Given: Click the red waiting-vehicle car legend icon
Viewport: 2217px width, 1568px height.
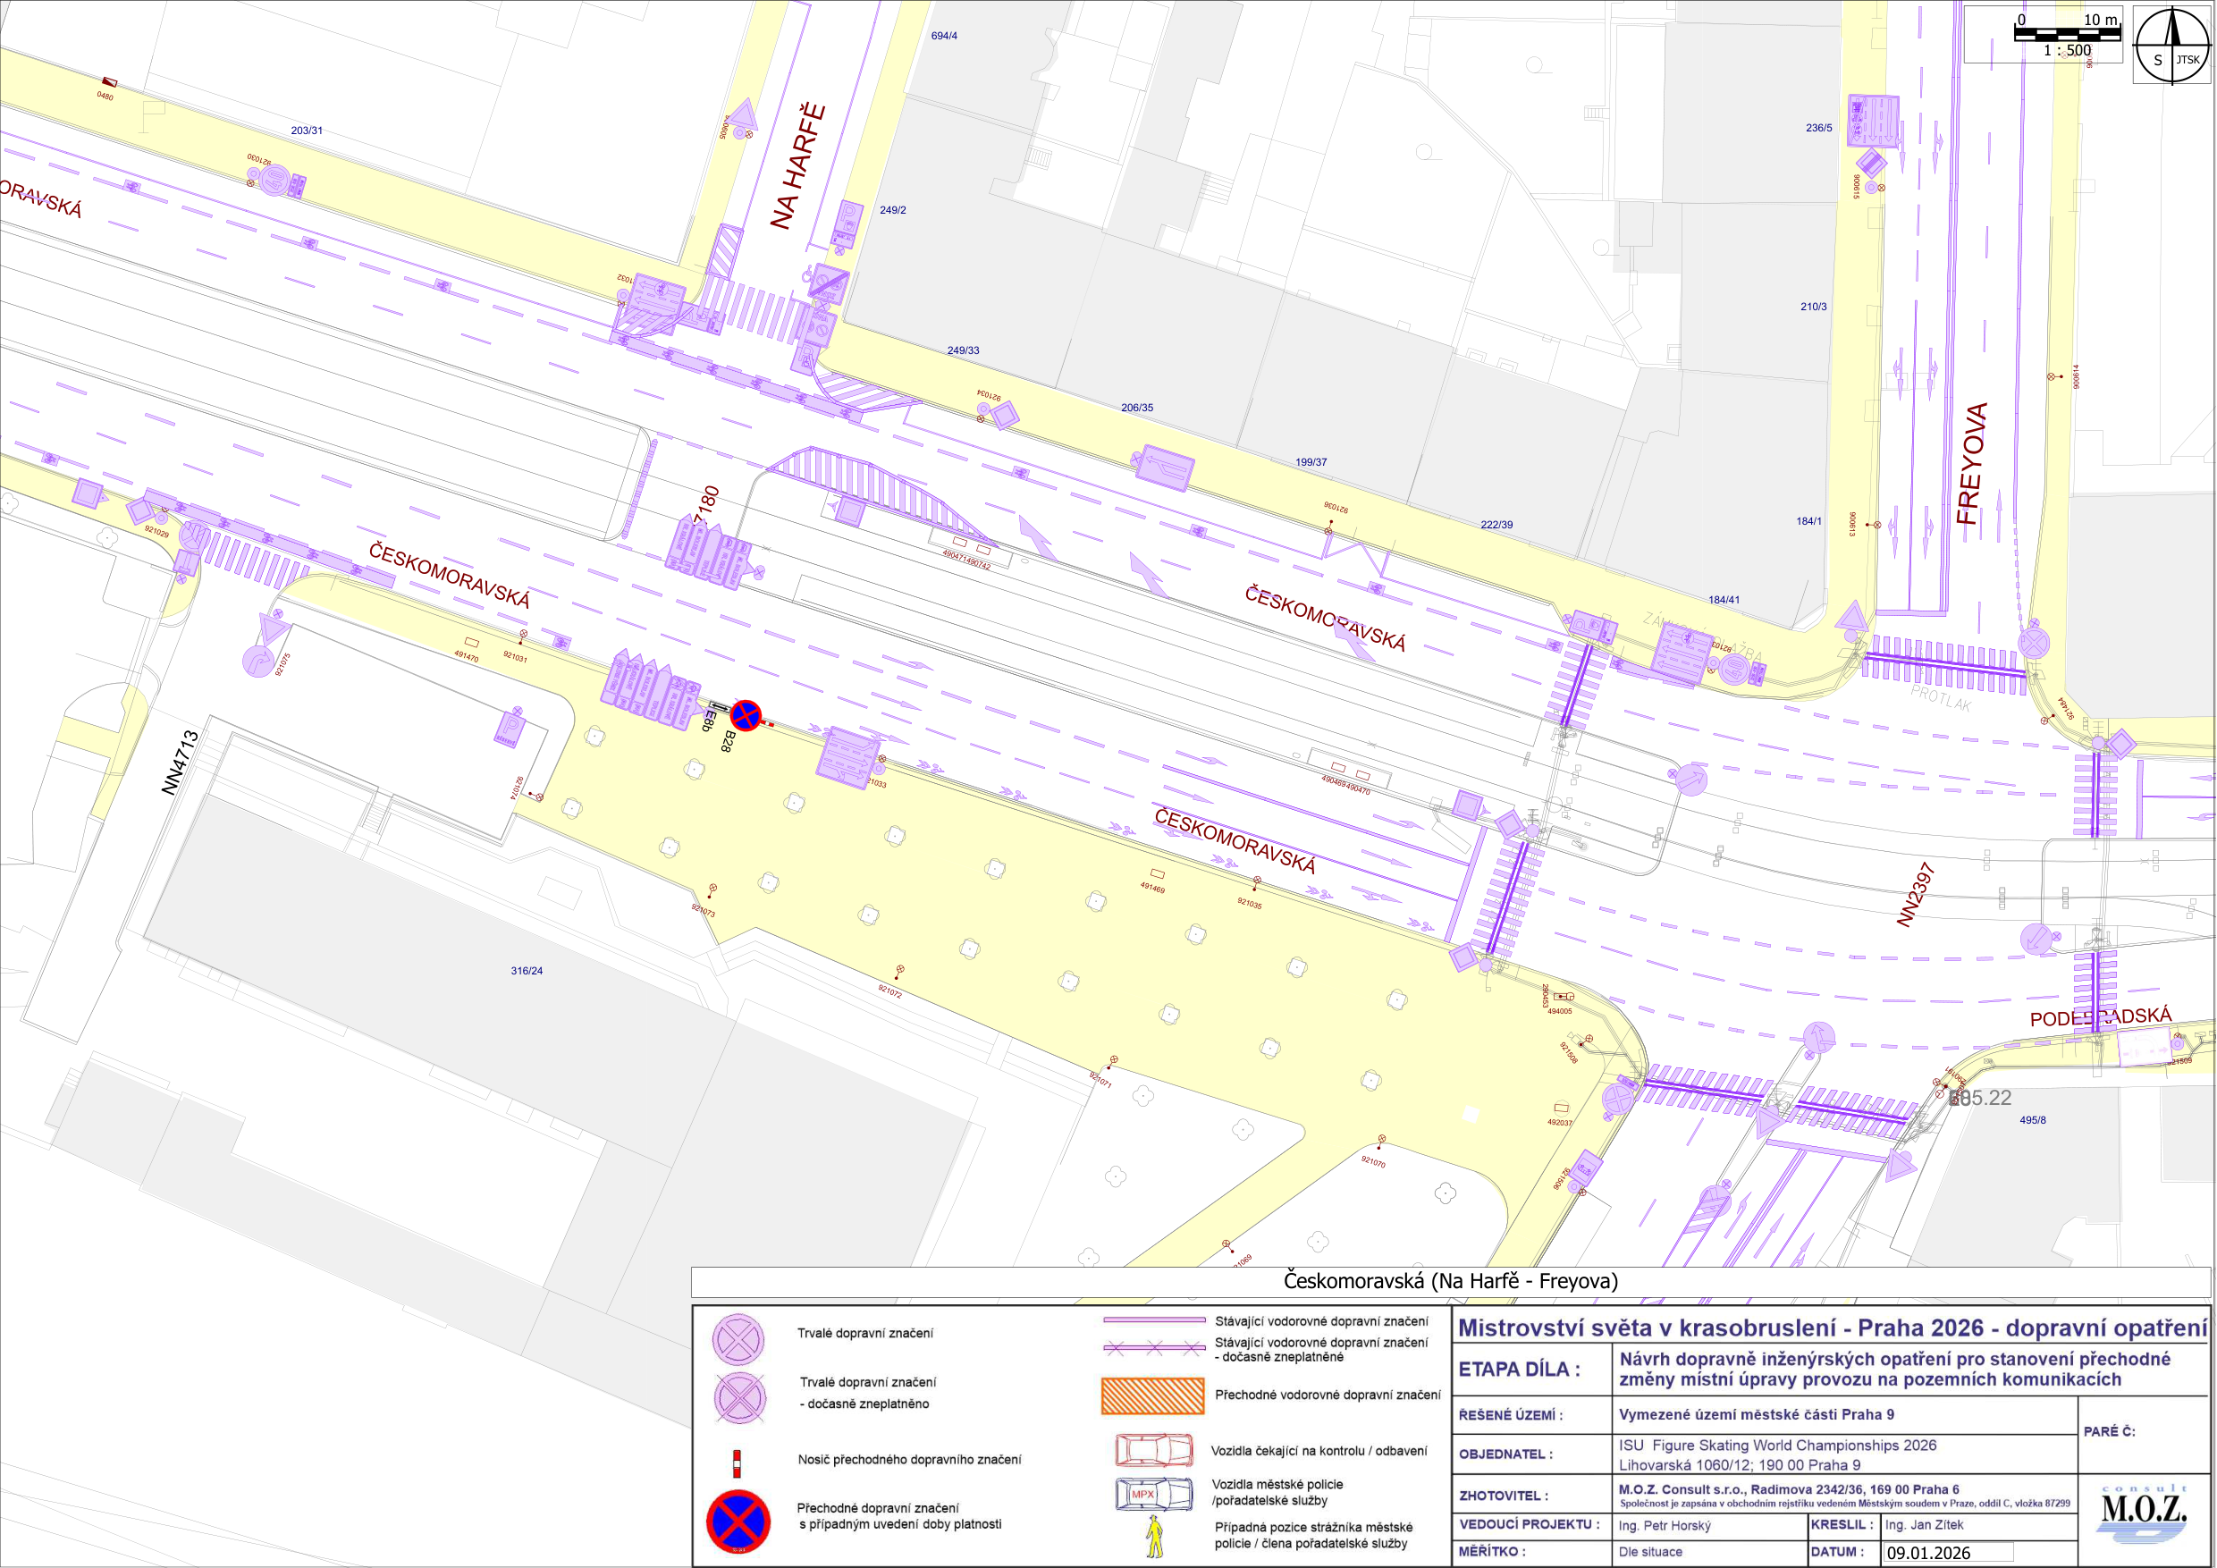Looking at the screenshot, I should (1154, 1450).
